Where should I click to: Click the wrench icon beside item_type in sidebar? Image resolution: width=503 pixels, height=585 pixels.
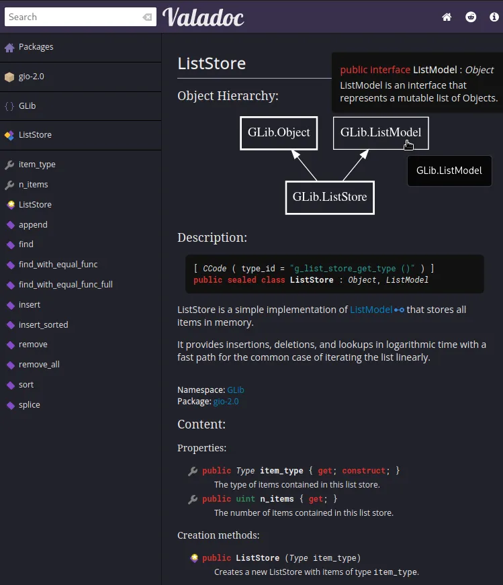point(9,165)
